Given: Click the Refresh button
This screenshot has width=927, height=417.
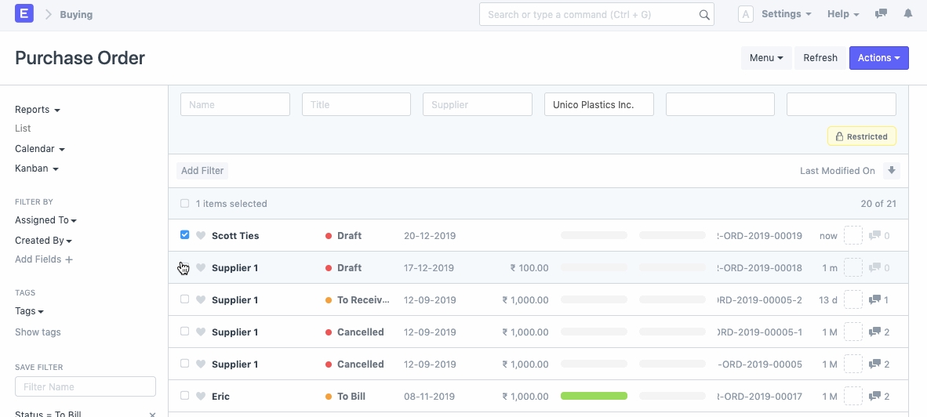Looking at the screenshot, I should point(820,58).
